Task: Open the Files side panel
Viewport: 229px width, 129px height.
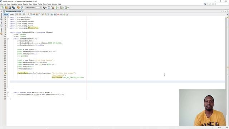Action: tap(1, 24)
